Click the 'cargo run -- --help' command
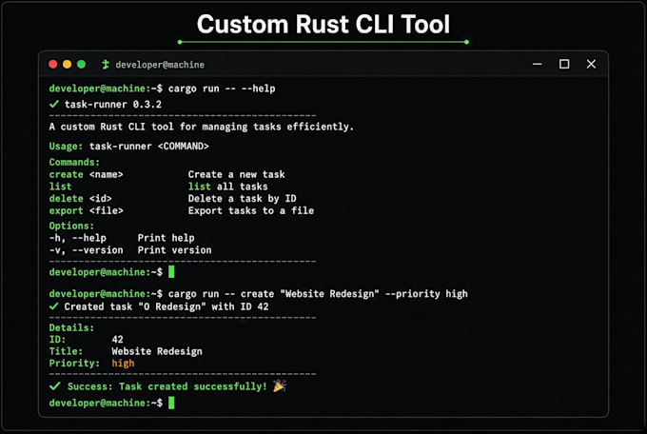This screenshot has height=434, width=647. [222, 89]
